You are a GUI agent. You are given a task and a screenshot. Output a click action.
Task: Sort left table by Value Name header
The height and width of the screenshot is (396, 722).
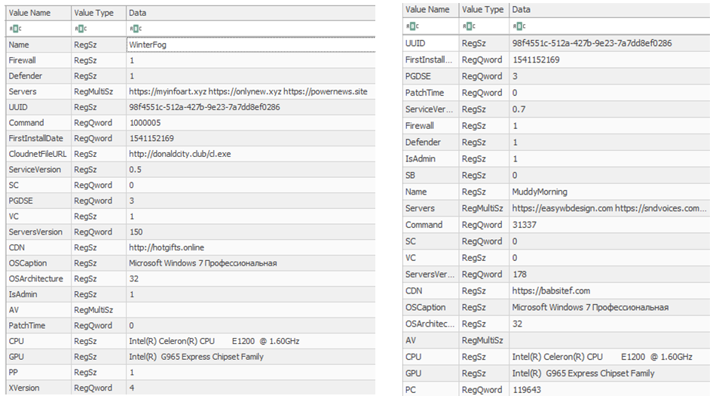[x=29, y=13]
